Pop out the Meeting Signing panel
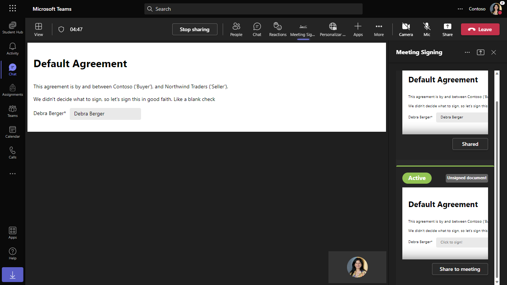This screenshot has height=285, width=507. [480, 52]
